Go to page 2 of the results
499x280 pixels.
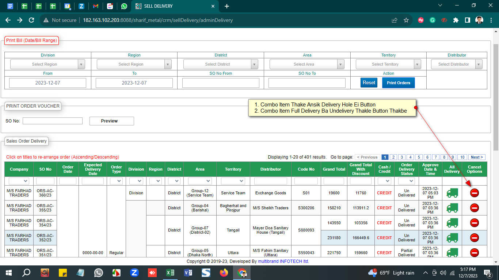click(393, 157)
